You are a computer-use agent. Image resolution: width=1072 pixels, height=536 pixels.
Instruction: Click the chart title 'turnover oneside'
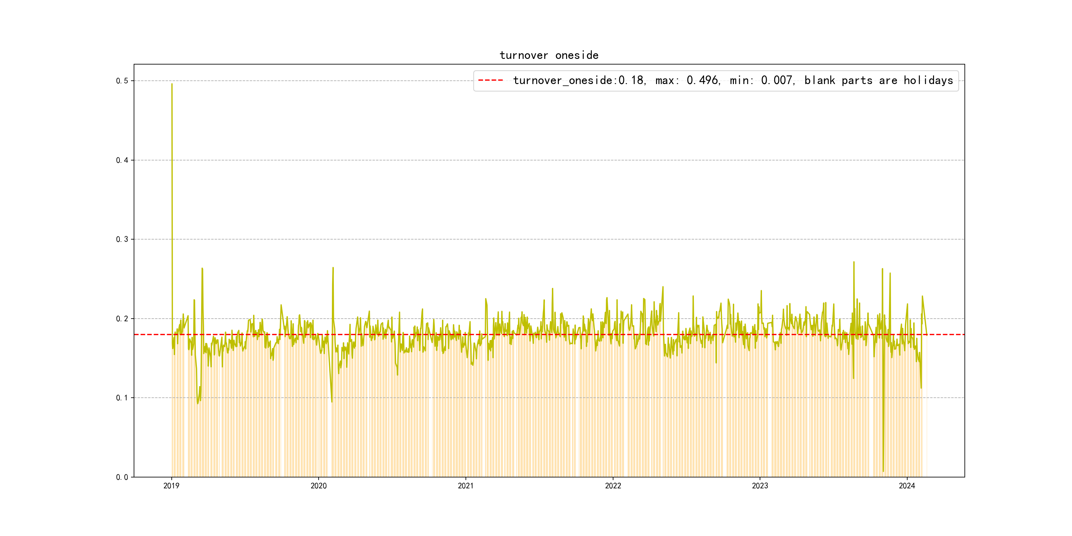[x=549, y=55]
